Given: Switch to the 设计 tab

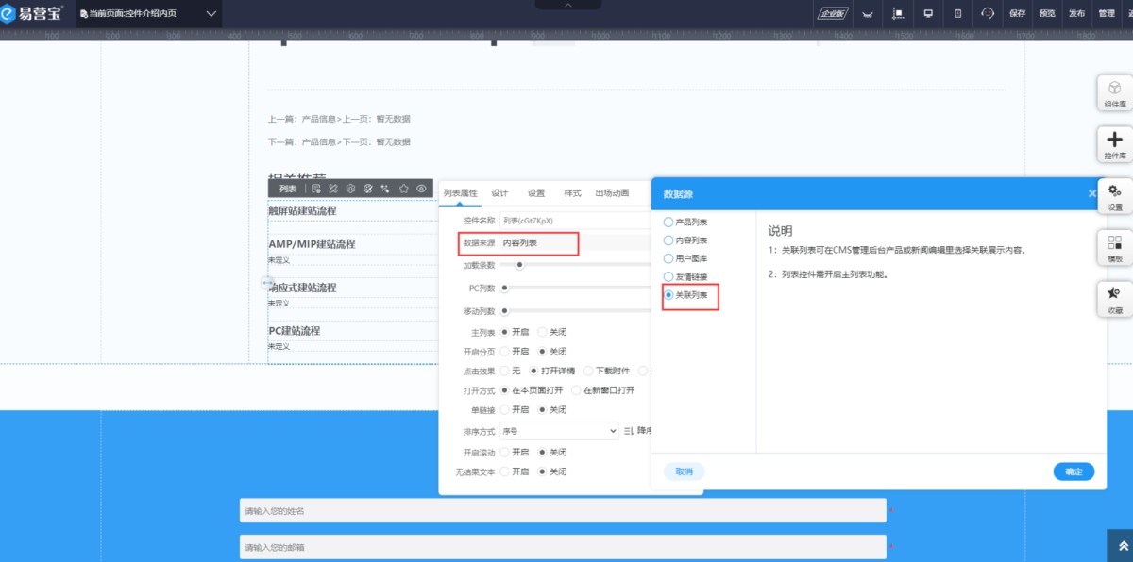Looking at the screenshot, I should click(x=499, y=193).
